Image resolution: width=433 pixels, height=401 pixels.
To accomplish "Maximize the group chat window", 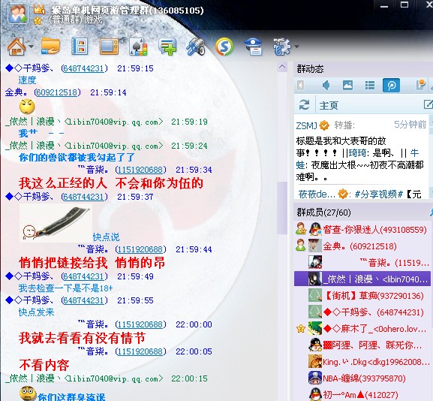I will click(x=404, y=5).
